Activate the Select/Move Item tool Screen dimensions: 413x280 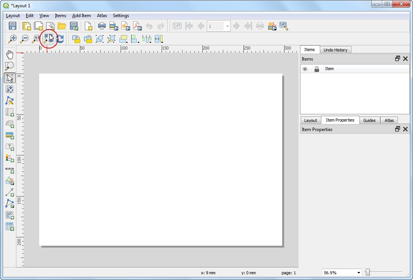pos(10,78)
